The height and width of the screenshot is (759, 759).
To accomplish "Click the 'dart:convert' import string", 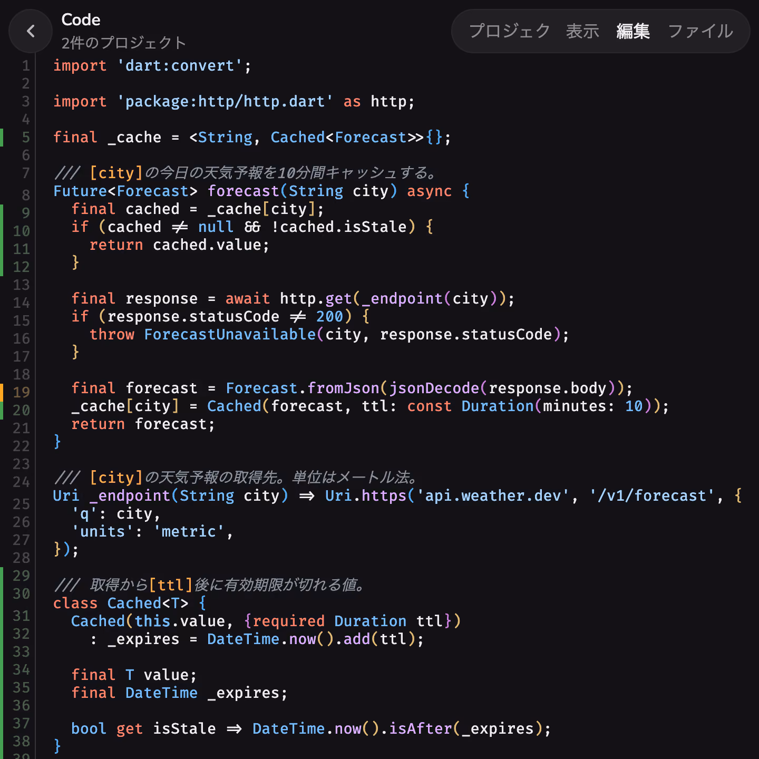I will pos(180,66).
